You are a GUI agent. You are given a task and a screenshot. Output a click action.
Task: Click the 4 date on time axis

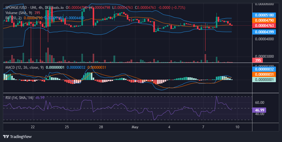(169, 127)
